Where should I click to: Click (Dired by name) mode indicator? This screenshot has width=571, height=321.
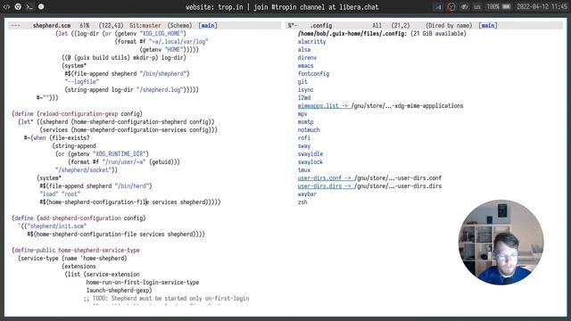pos(449,26)
